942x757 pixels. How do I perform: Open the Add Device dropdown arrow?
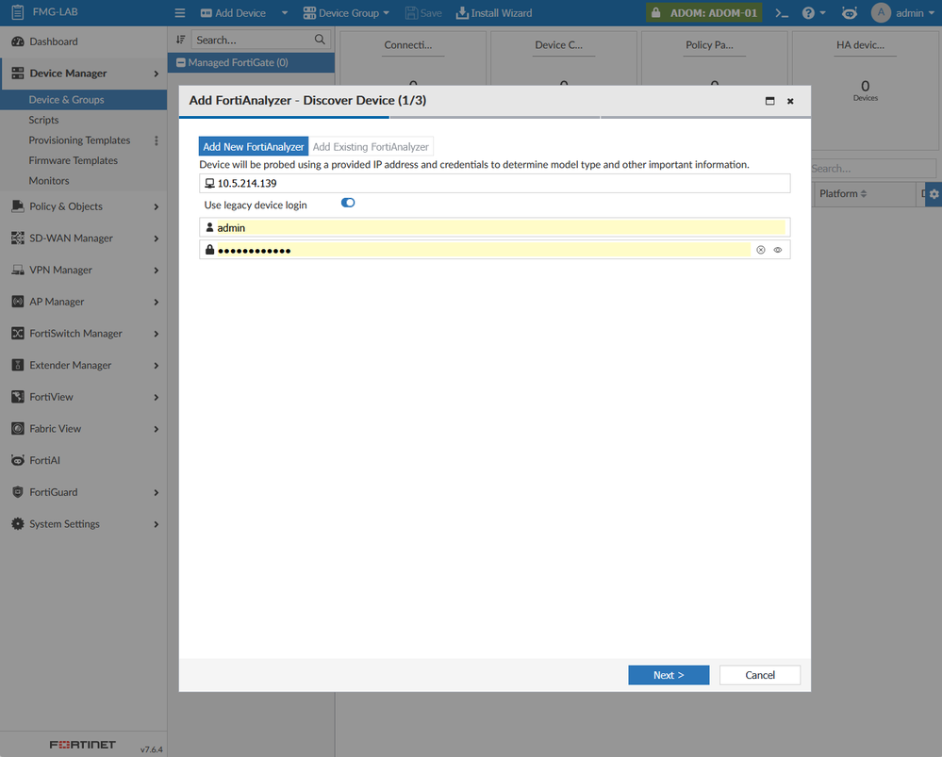click(x=285, y=12)
